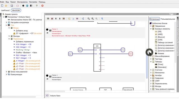Select the Таблица состояний library block
179x101 pixels.
point(165,42)
